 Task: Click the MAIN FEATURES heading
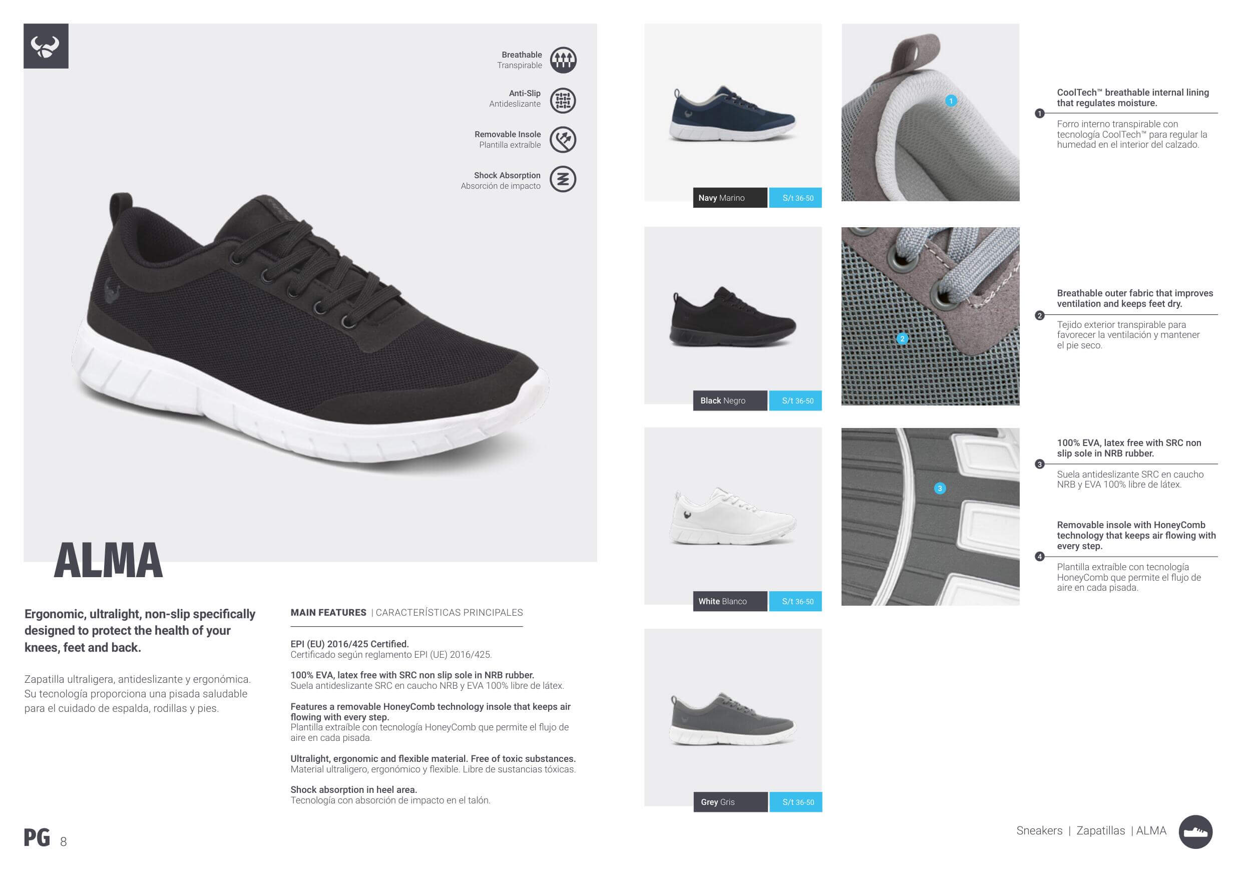pyautogui.click(x=328, y=612)
